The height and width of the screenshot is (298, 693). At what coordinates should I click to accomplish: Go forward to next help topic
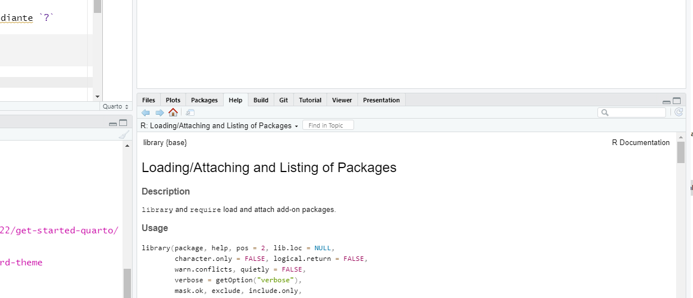click(160, 112)
